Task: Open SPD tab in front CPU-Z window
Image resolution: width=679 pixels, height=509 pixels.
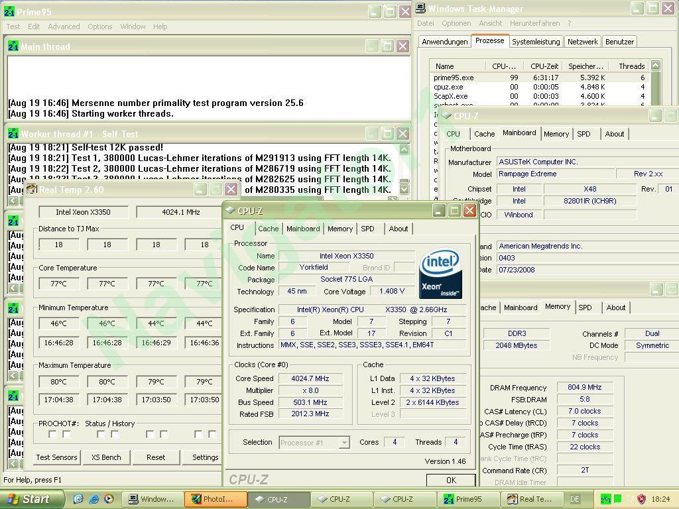Action: [x=367, y=229]
